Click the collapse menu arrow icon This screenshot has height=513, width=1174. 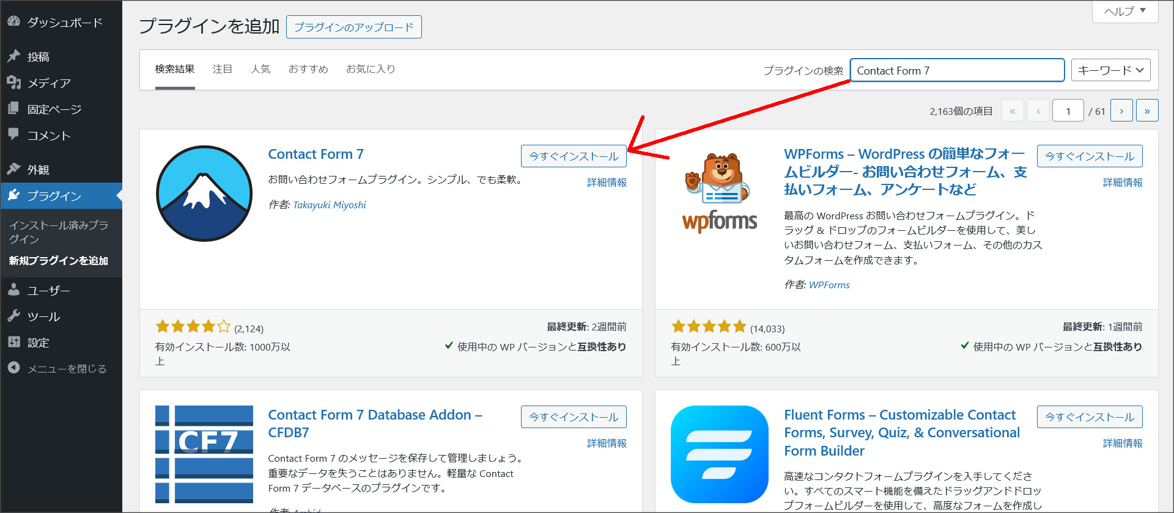click(13, 368)
